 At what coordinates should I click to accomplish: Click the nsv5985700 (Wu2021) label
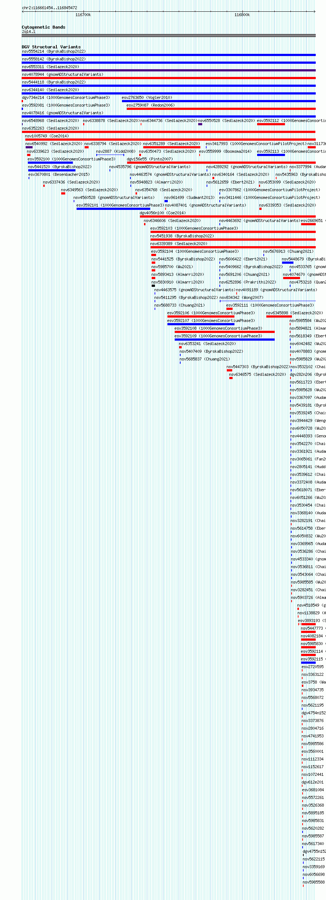click(x=172, y=267)
